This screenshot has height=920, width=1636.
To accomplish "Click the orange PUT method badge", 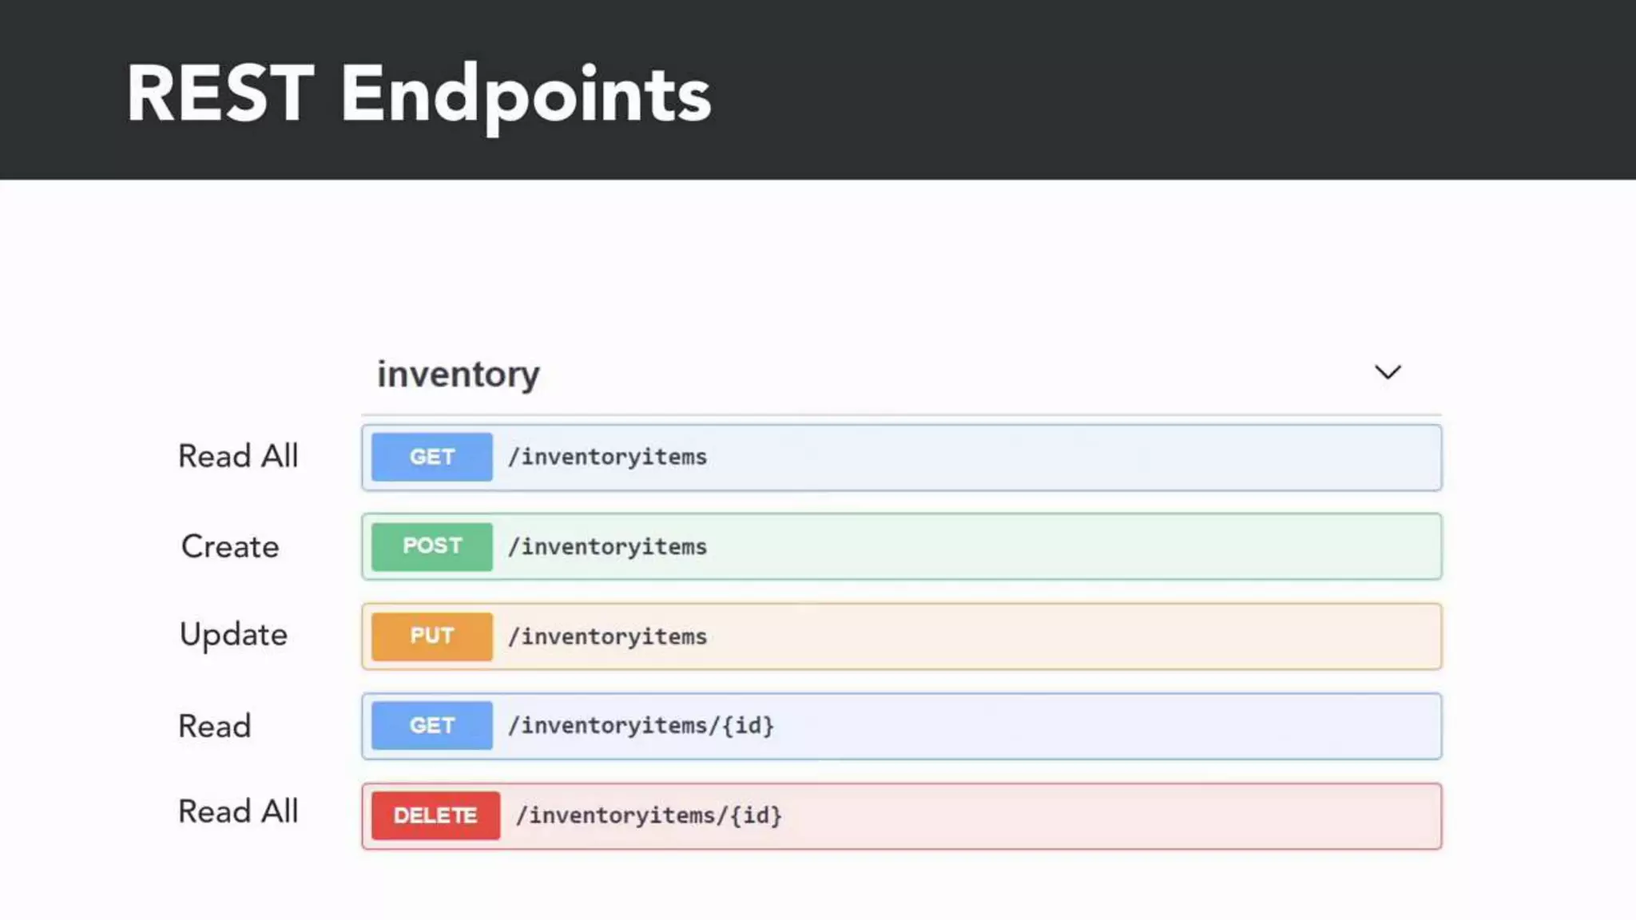I will (431, 636).
